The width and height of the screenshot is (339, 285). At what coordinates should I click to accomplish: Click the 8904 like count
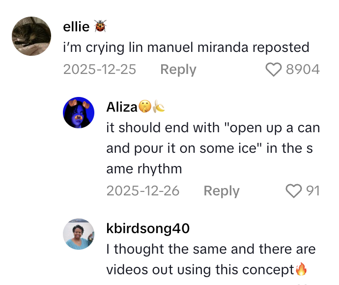(x=303, y=70)
